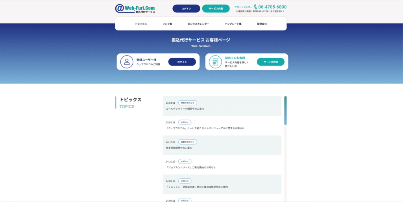Open 年末年始期間中のご案内 topic
403x202 pixels.
179,148
